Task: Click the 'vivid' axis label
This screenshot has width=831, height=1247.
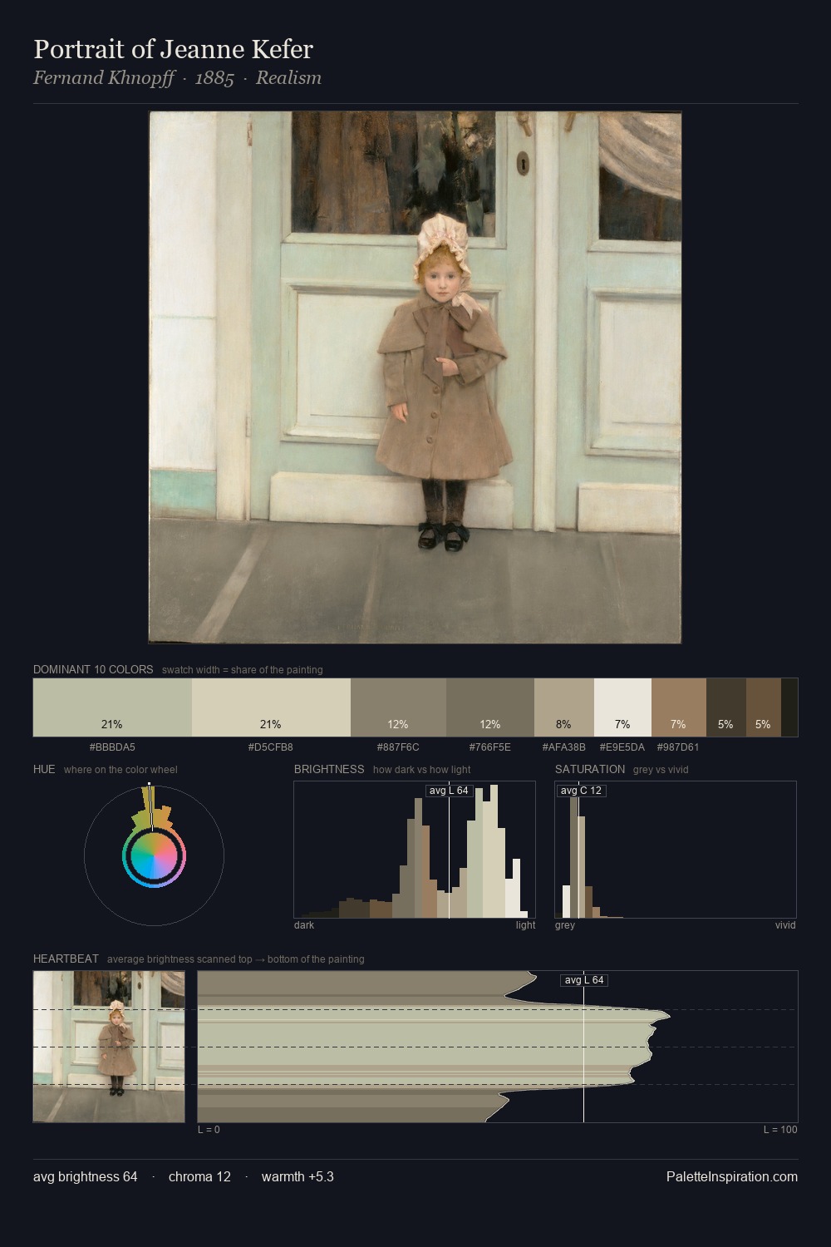Action: point(785,925)
